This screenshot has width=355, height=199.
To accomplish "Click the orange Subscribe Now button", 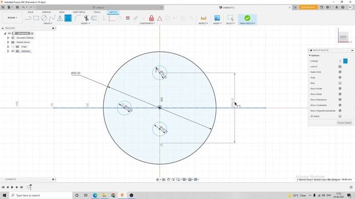I will 308,7.
